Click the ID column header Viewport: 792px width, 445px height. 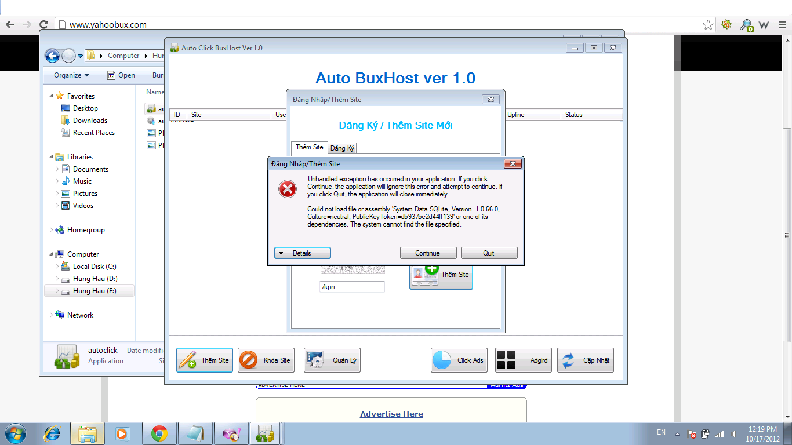click(177, 115)
